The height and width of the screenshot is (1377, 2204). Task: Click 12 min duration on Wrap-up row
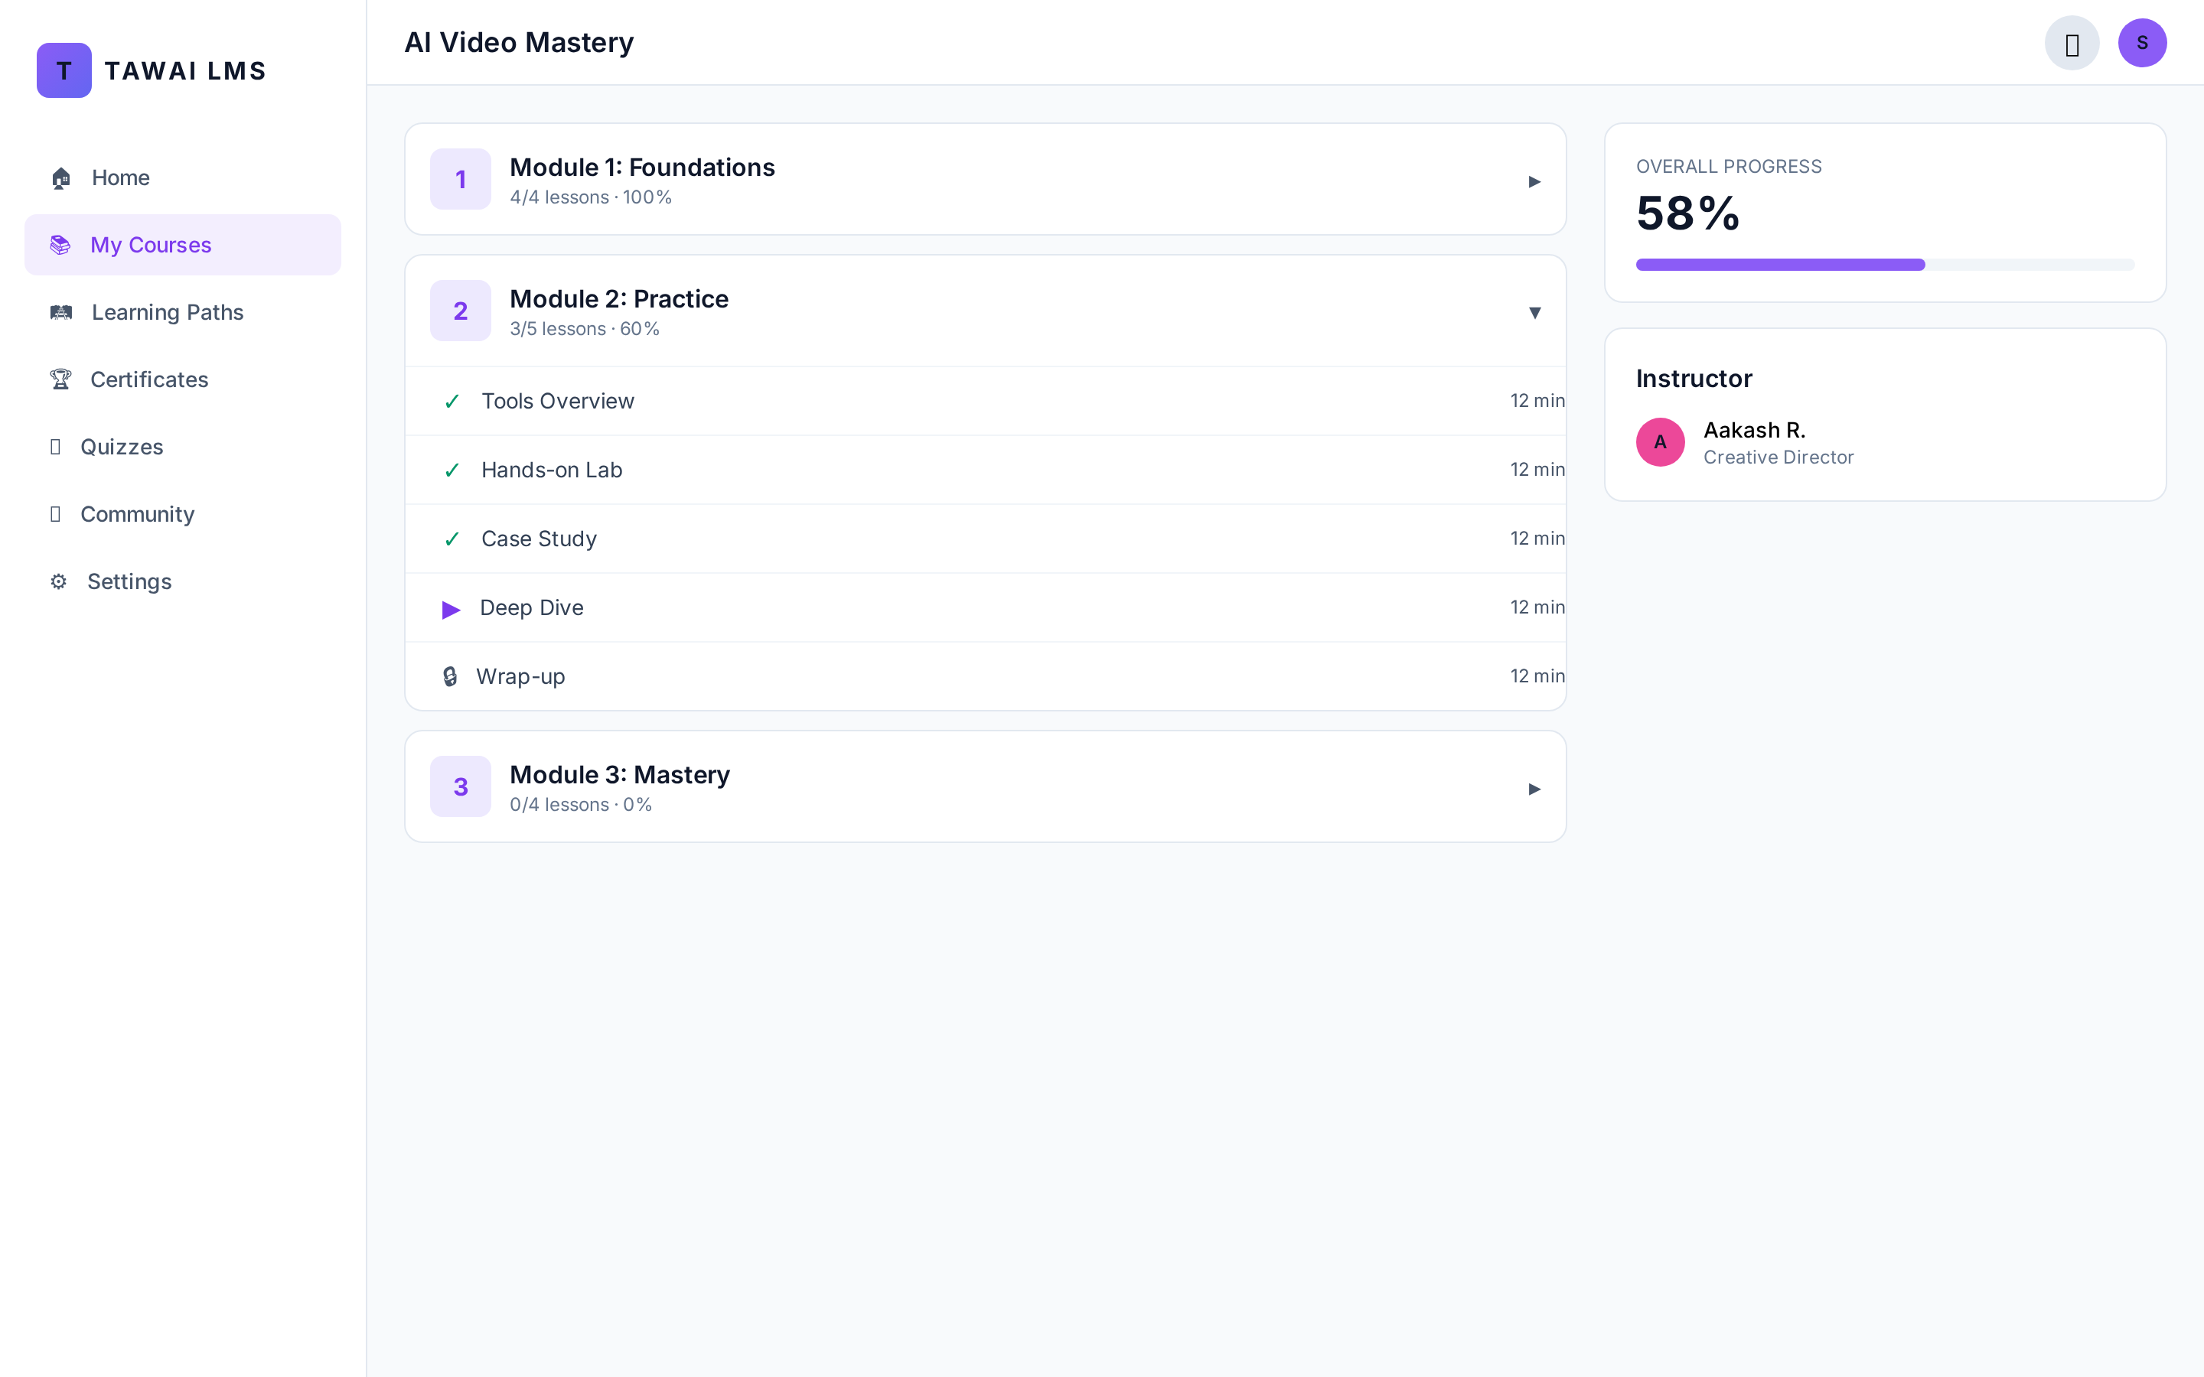click(1537, 677)
